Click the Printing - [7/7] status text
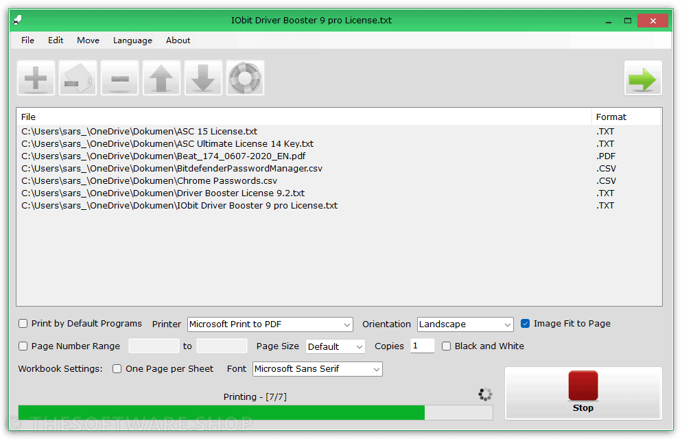The image size is (682, 439). [255, 396]
